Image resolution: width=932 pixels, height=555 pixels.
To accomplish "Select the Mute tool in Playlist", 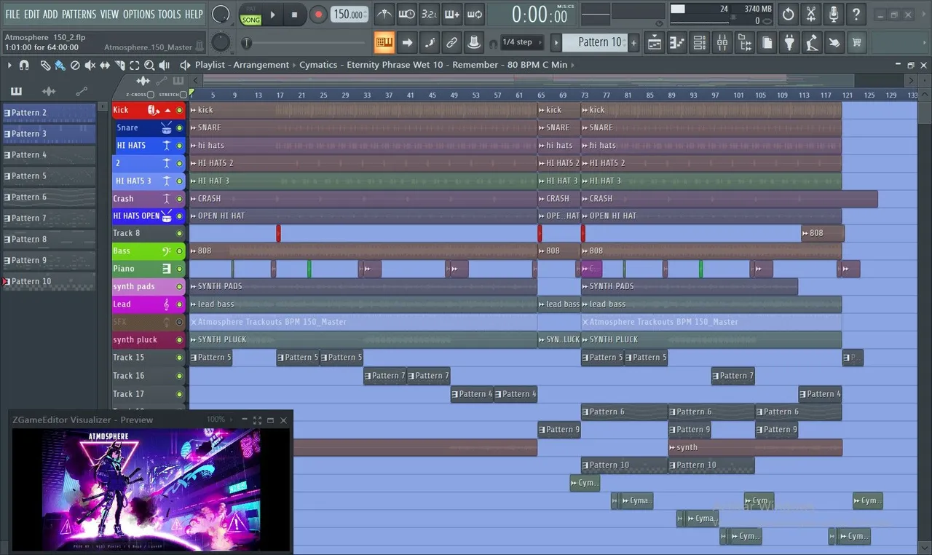I will coord(90,65).
